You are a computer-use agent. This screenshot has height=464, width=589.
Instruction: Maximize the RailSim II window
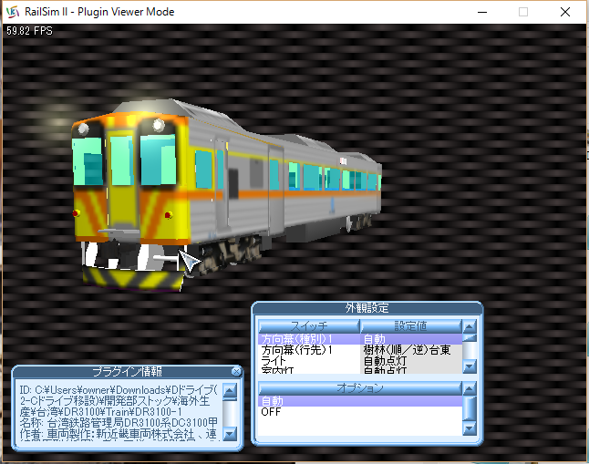click(523, 12)
